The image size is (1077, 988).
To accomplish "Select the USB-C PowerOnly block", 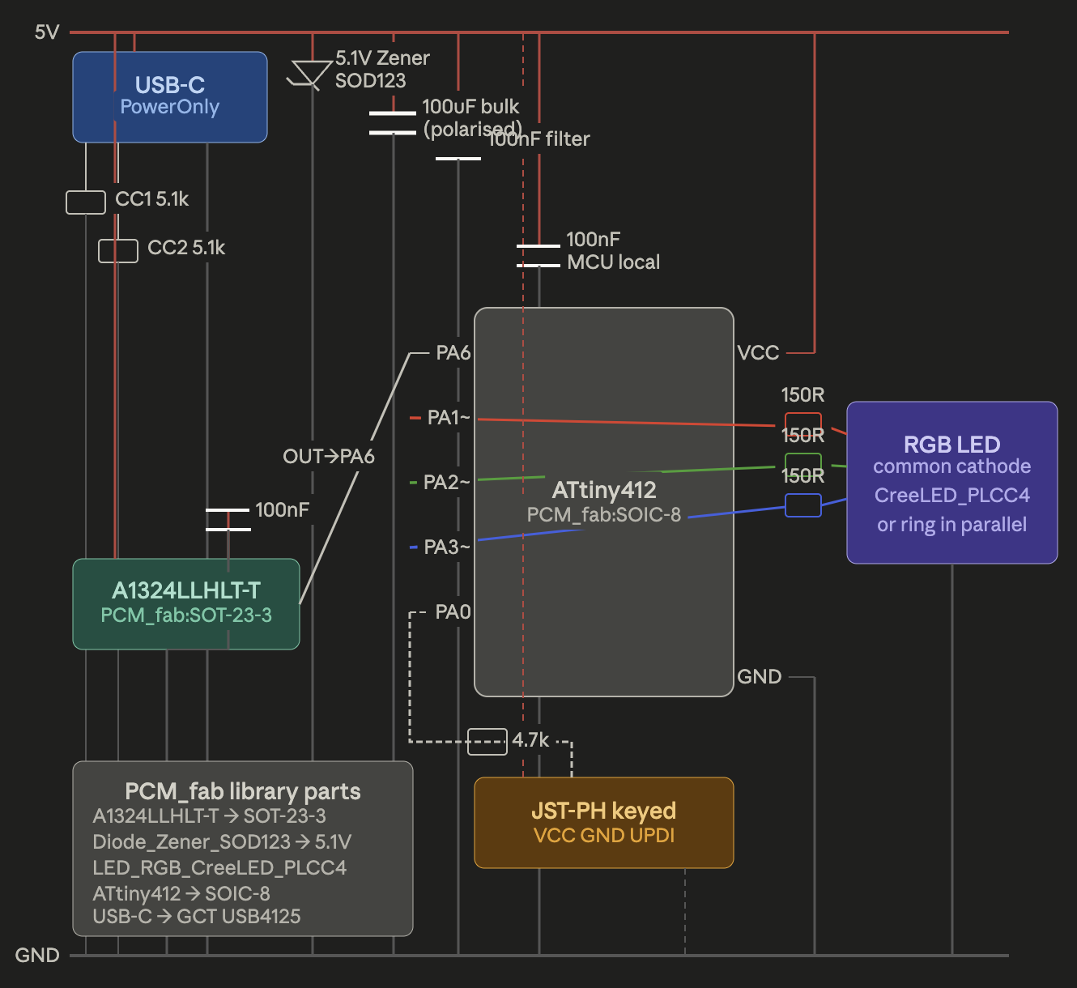I will pos(170,97).
